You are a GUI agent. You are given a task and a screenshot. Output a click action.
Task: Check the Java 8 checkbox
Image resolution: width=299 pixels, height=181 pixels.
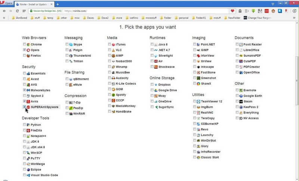(152, 44)
